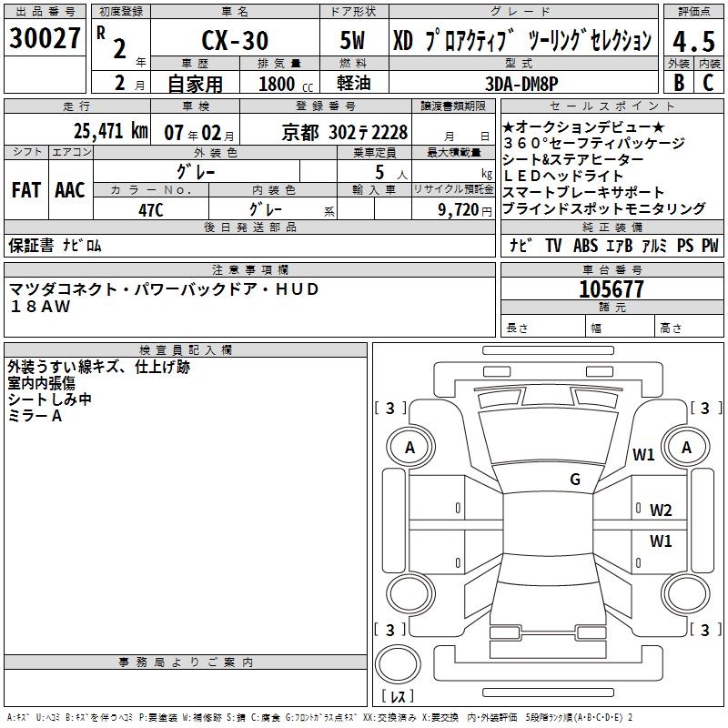Click the G mark on the windshield
The image size is (728, 728).
click(575, 479)
